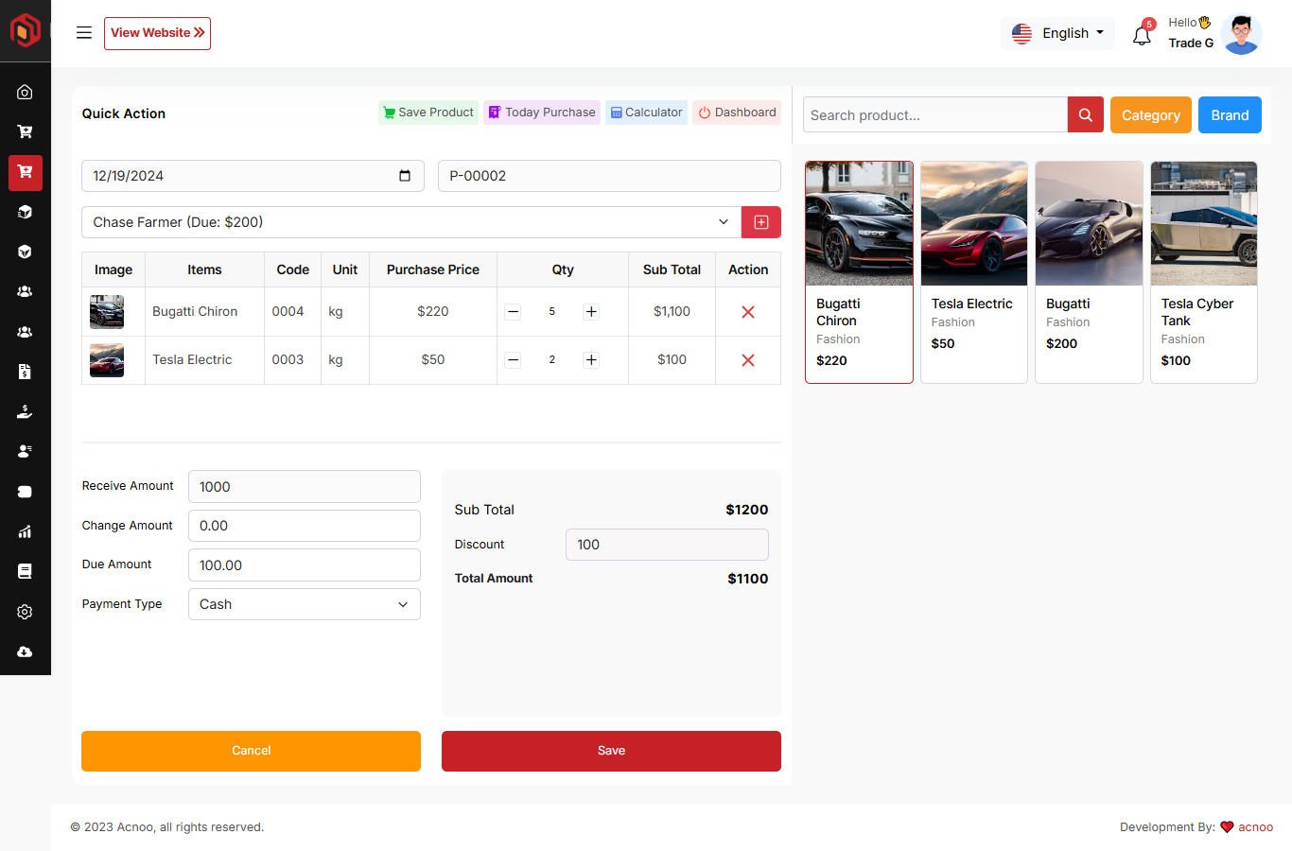Open the Payment Type Cash dropdown
Image resolution: width=1292 pixels, height=851 pixels.
304,604
